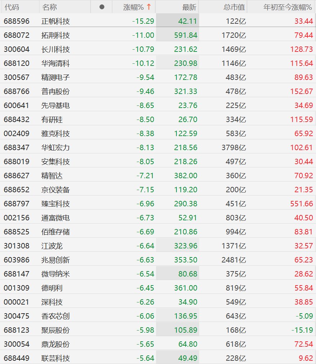
Task: Click stock code 688766
Action: point(17,91)
